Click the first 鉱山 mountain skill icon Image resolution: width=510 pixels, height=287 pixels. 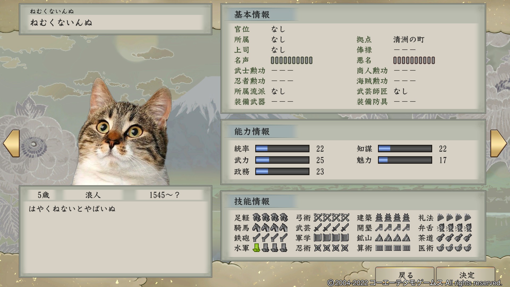click(379, 238)
